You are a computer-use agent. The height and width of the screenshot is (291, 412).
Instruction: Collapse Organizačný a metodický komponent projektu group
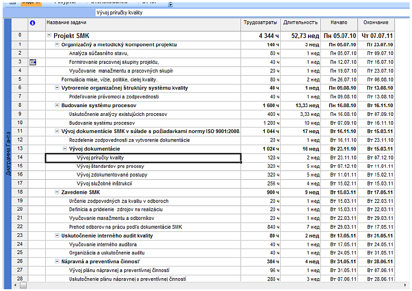pyautogui.click(x=57, y=44)
